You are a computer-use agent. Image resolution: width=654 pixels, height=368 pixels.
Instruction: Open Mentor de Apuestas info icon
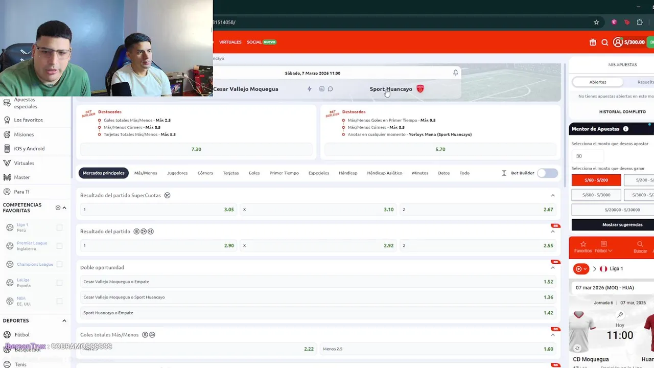click(626, 129)
